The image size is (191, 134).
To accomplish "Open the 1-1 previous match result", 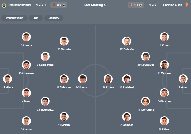I will coord(136,5).
